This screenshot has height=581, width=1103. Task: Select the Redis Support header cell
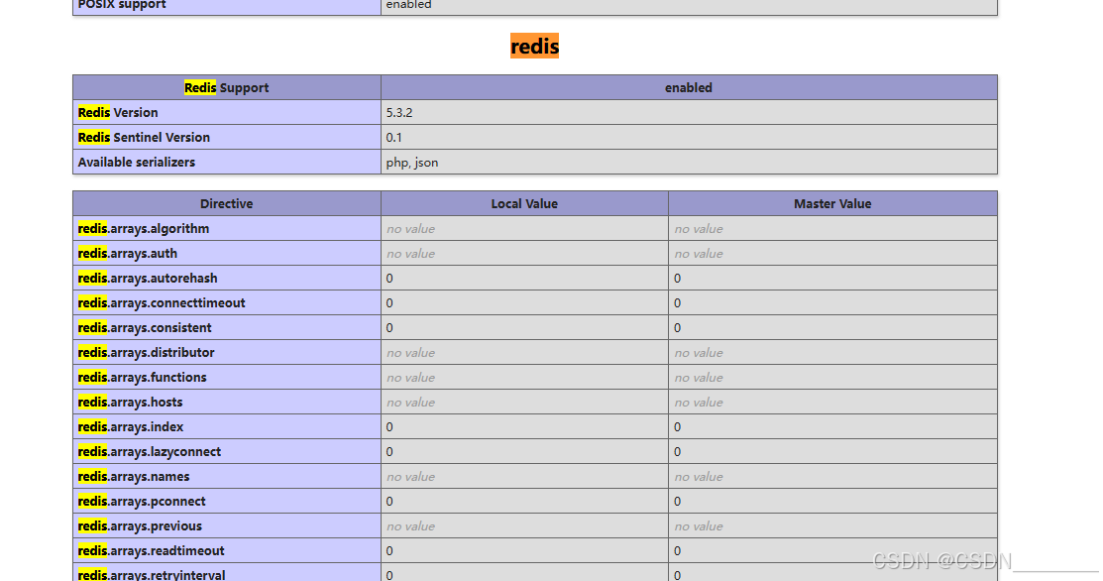pos(227,87)
